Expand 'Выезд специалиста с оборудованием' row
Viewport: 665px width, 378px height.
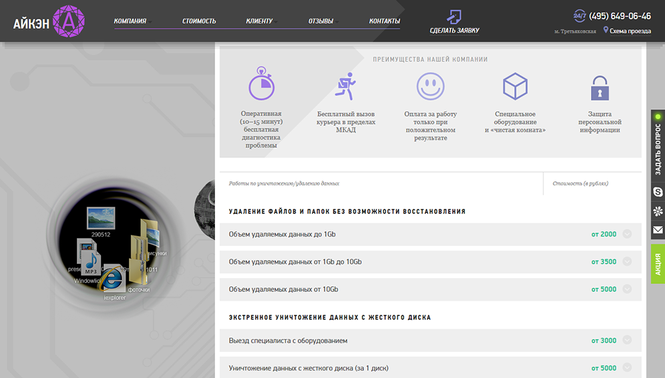point(626,340)
